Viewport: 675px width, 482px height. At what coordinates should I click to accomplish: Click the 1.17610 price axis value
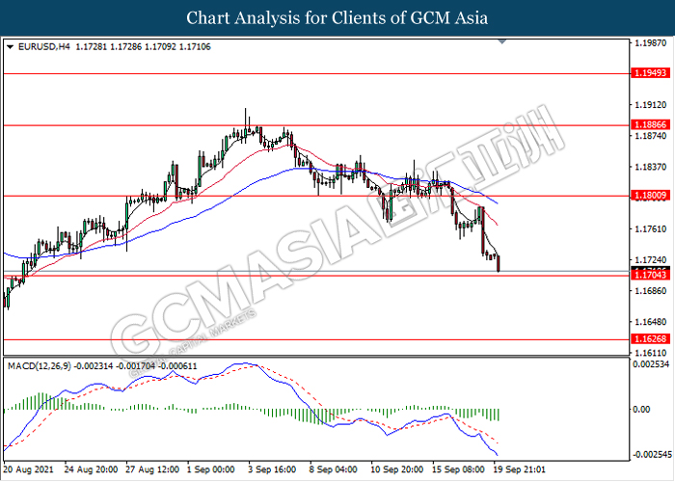[651, 229]
